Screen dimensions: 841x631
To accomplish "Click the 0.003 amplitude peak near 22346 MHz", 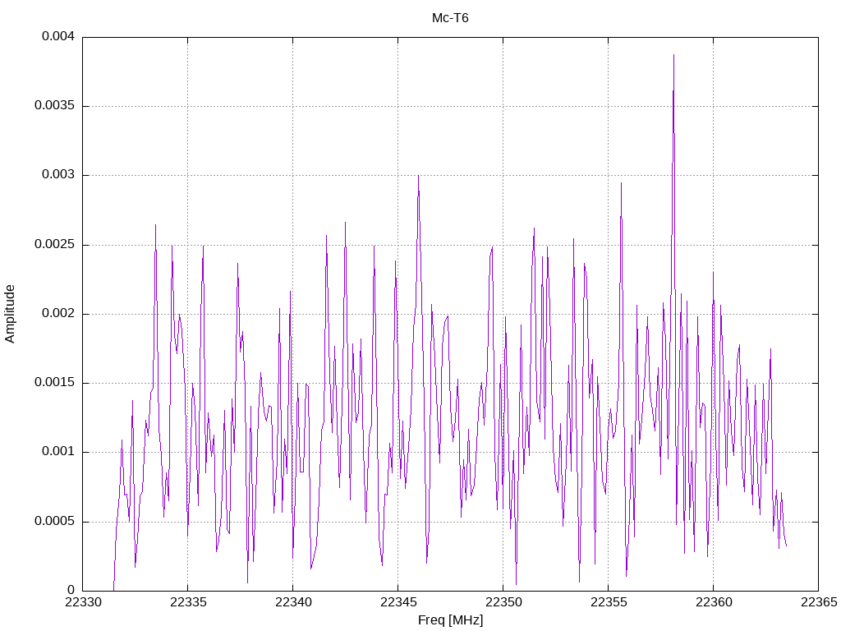I will (418, 176).
